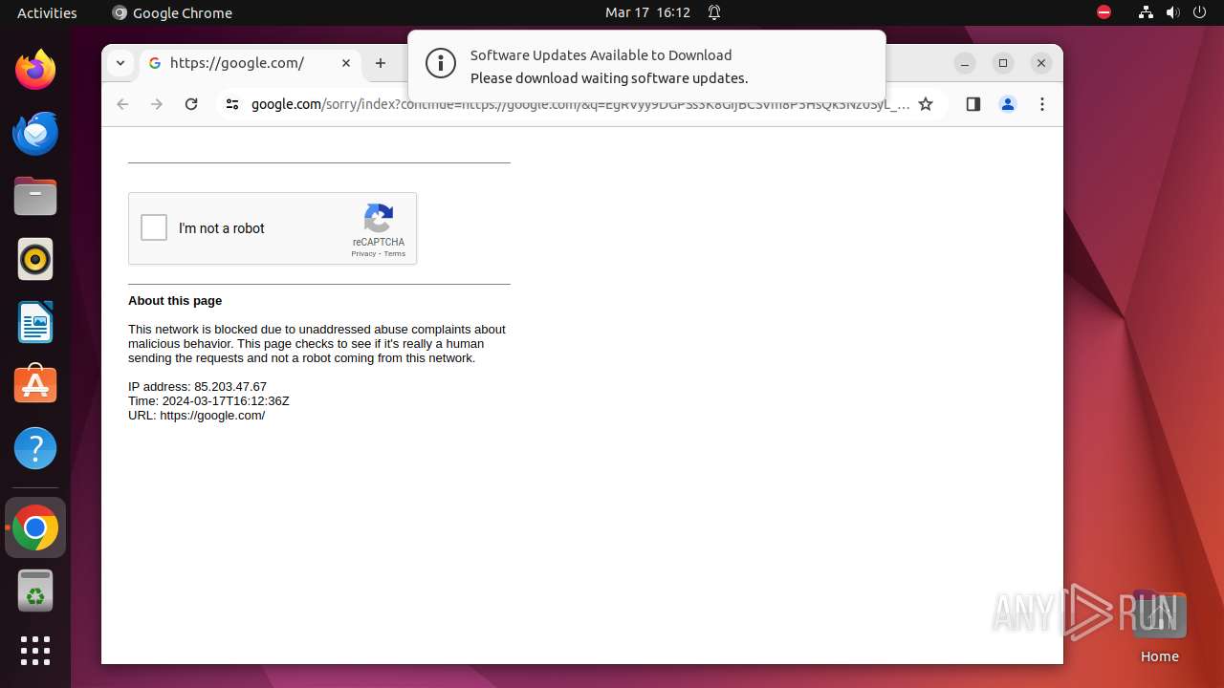Screen dimensions: 1224x688
Task: Click the address bar URL
Action: (x=579, y=104)
